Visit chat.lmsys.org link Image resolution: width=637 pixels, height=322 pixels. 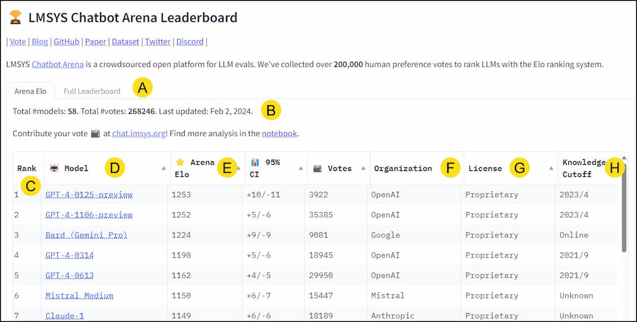coord(138,133)
